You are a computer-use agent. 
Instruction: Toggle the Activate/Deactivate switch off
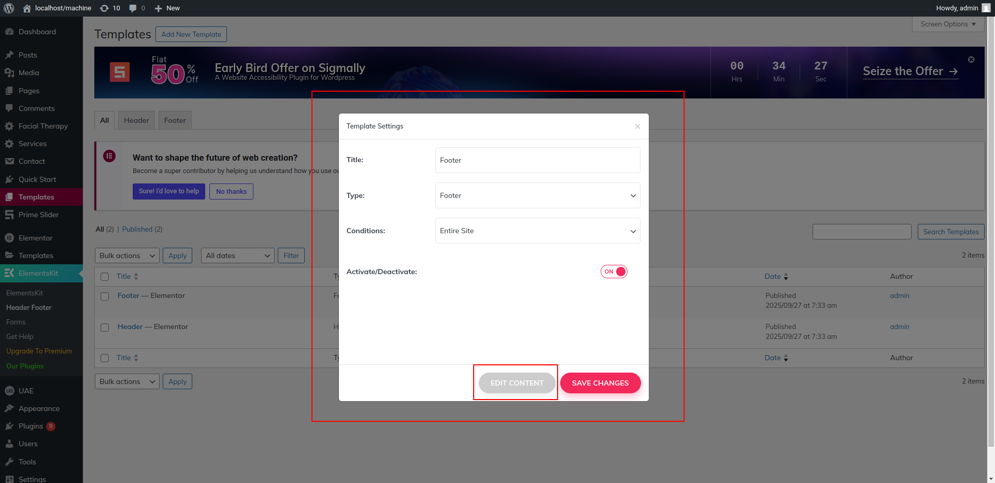614,272
